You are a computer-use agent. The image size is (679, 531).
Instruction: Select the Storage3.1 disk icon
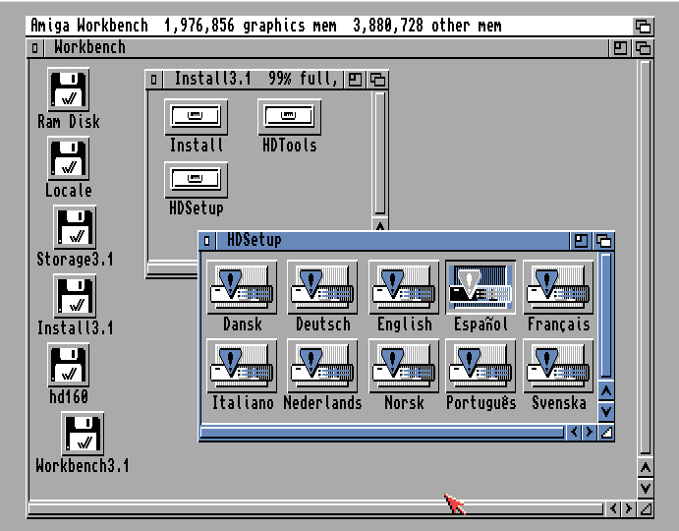click(x=75, y=228)
